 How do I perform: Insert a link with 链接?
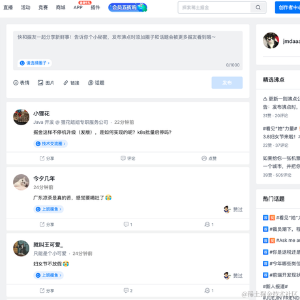[x=71, y=83]
